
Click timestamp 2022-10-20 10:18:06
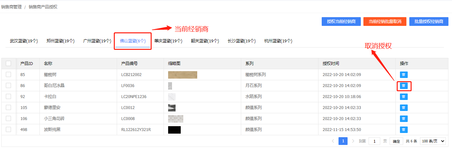coord(342,97)
